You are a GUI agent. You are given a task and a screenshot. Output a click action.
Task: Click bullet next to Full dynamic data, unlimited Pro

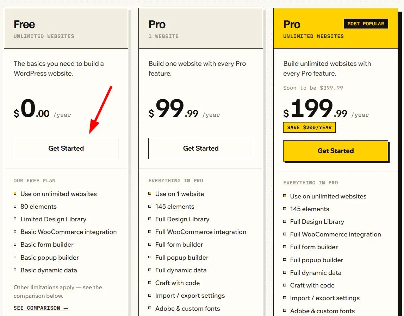[285, 272]
